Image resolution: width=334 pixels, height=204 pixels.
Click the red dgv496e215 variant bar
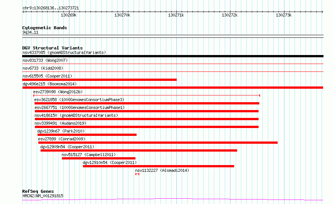(173, 88)
